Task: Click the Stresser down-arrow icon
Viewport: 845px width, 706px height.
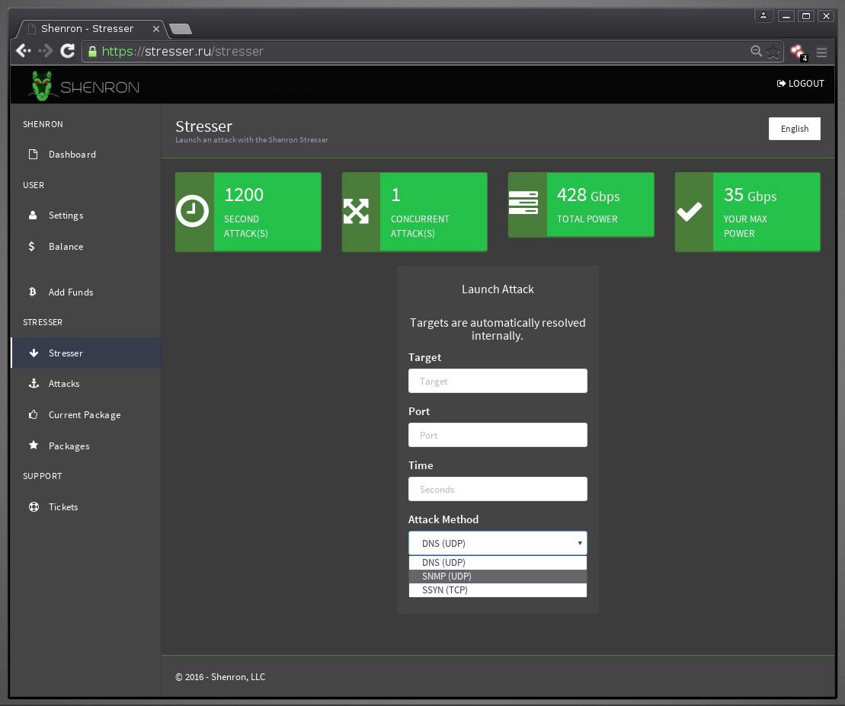Action: (34, 353)
